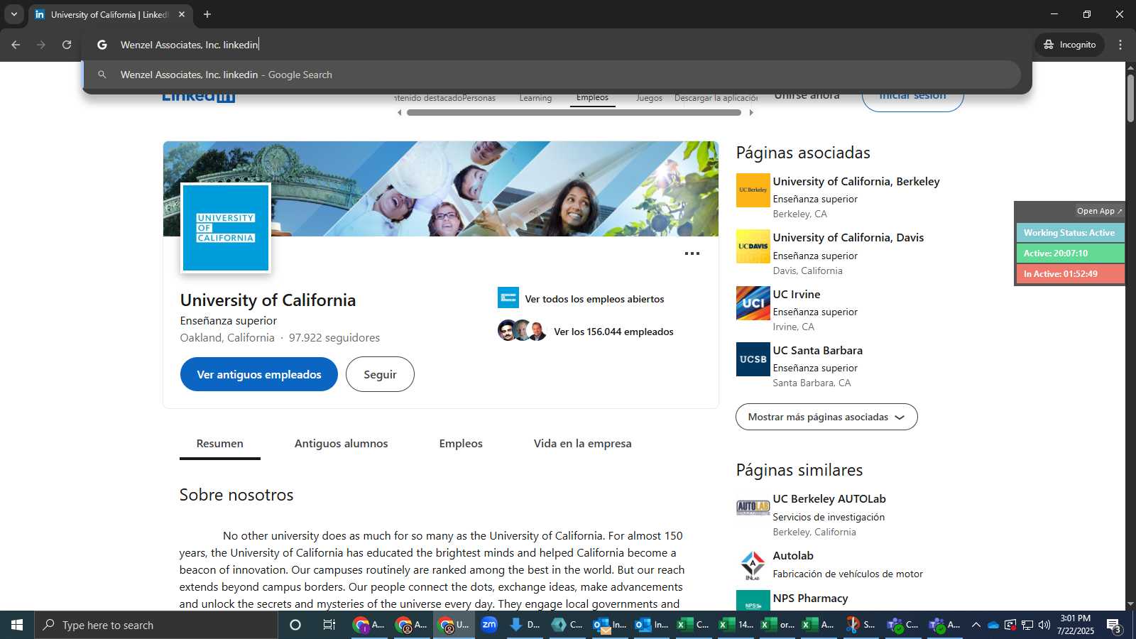Open University of California, Davis page

pos(848,238)
